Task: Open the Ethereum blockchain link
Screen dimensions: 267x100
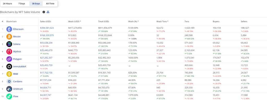Action: (19, 29)
